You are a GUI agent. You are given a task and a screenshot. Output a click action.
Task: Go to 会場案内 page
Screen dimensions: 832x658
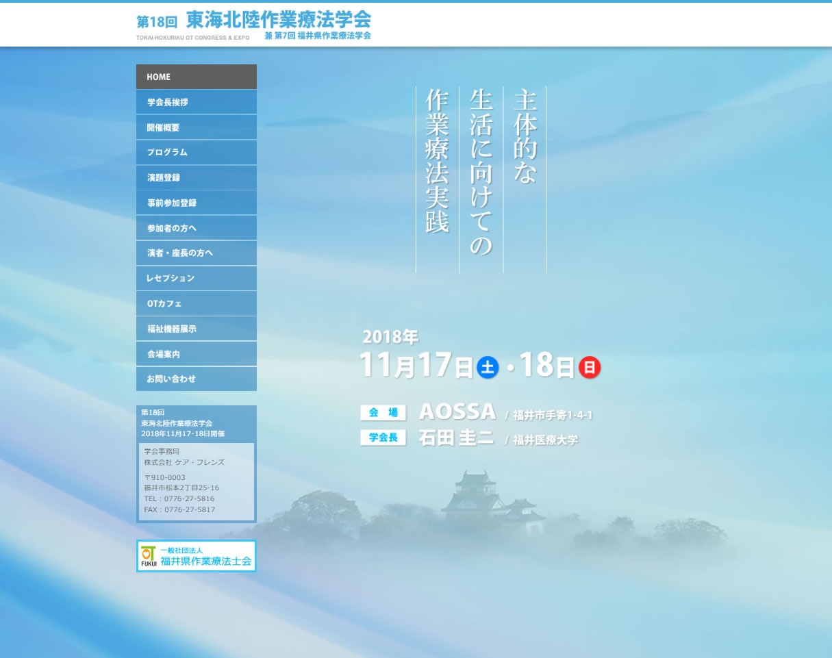[196, 354]
